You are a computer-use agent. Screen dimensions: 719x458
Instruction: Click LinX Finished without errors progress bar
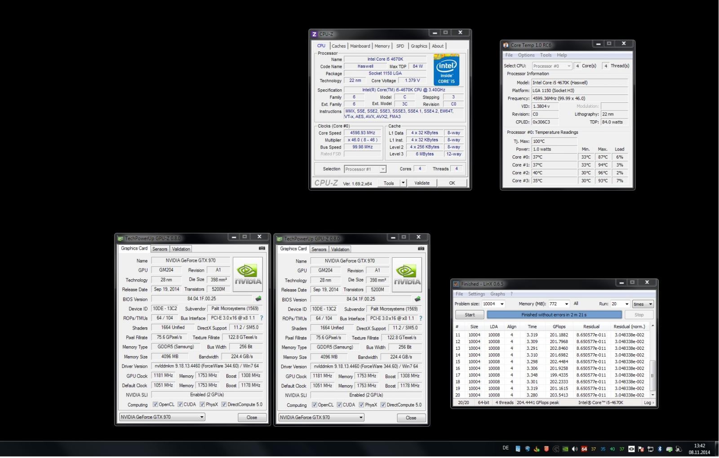pos(555,315)
